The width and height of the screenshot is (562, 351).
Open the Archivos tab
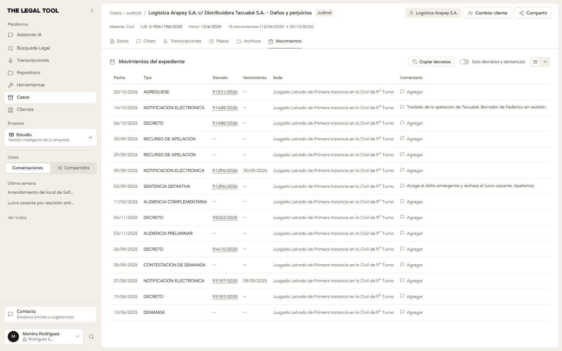point(249,41)
